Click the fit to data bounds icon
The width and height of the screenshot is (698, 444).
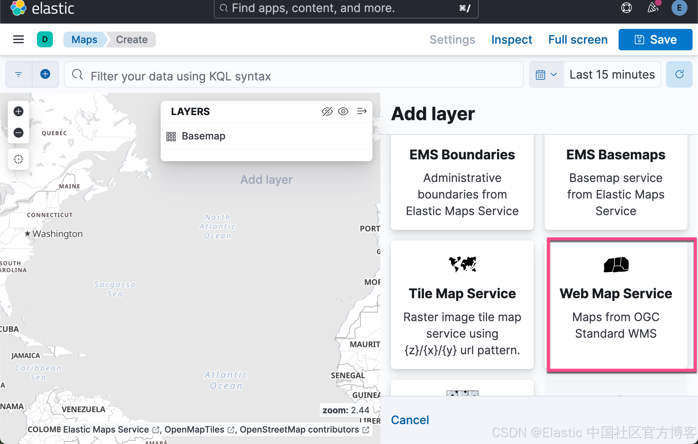18,159
